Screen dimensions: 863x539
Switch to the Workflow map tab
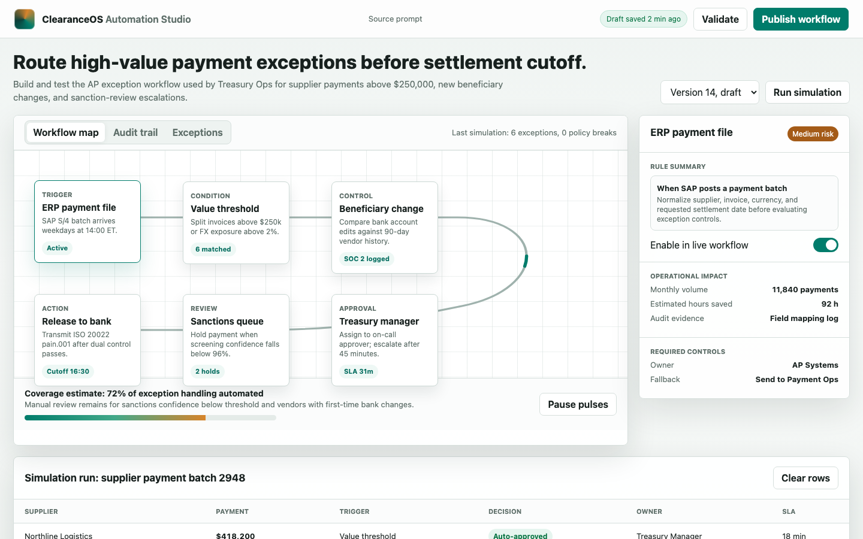[66, 132]
